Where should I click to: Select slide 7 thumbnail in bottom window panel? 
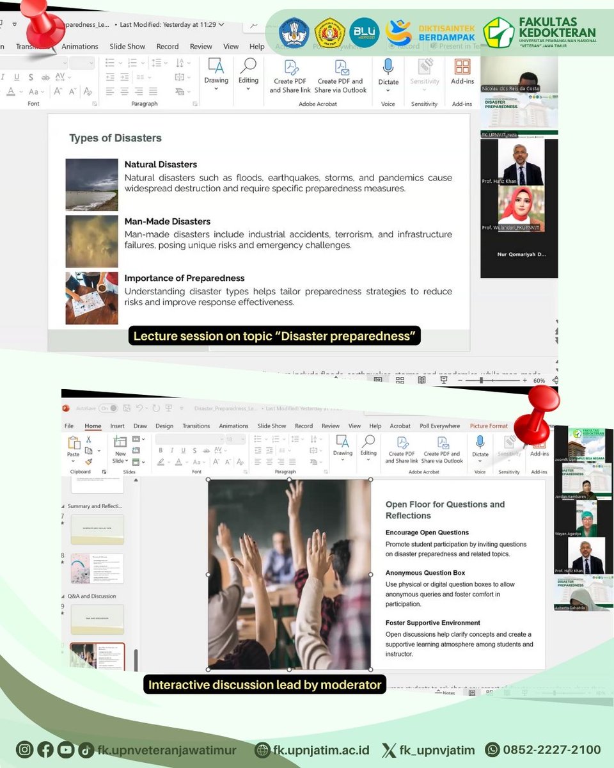click(x=97, y=529)
